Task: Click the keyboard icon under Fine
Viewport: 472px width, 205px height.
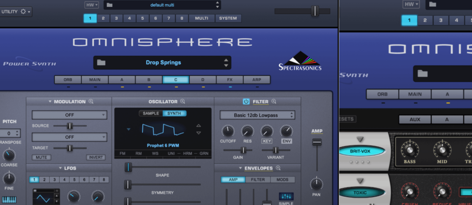Action: pyautogui.click(x=9, y=199)
